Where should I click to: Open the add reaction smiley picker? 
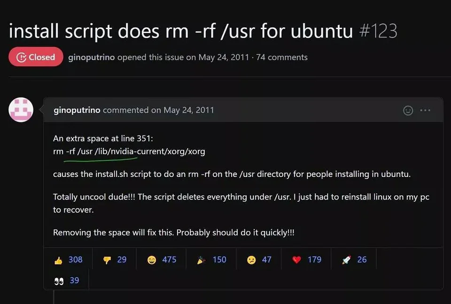408,111
